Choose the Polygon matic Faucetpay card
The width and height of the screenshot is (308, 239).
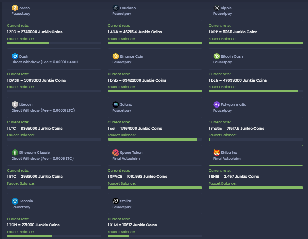[256, 107]
